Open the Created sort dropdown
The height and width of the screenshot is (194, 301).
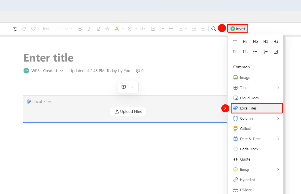[53, 71]
